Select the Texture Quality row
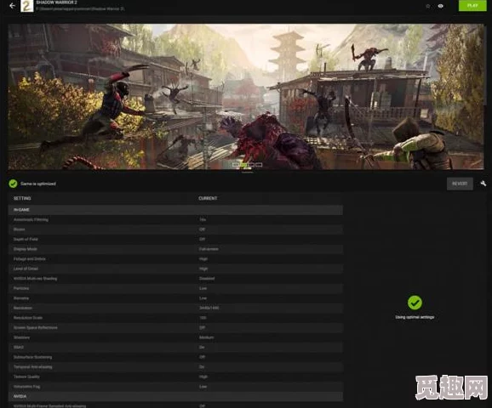The width and height of the screenshot is (492, 408). [x=175, y=377]
